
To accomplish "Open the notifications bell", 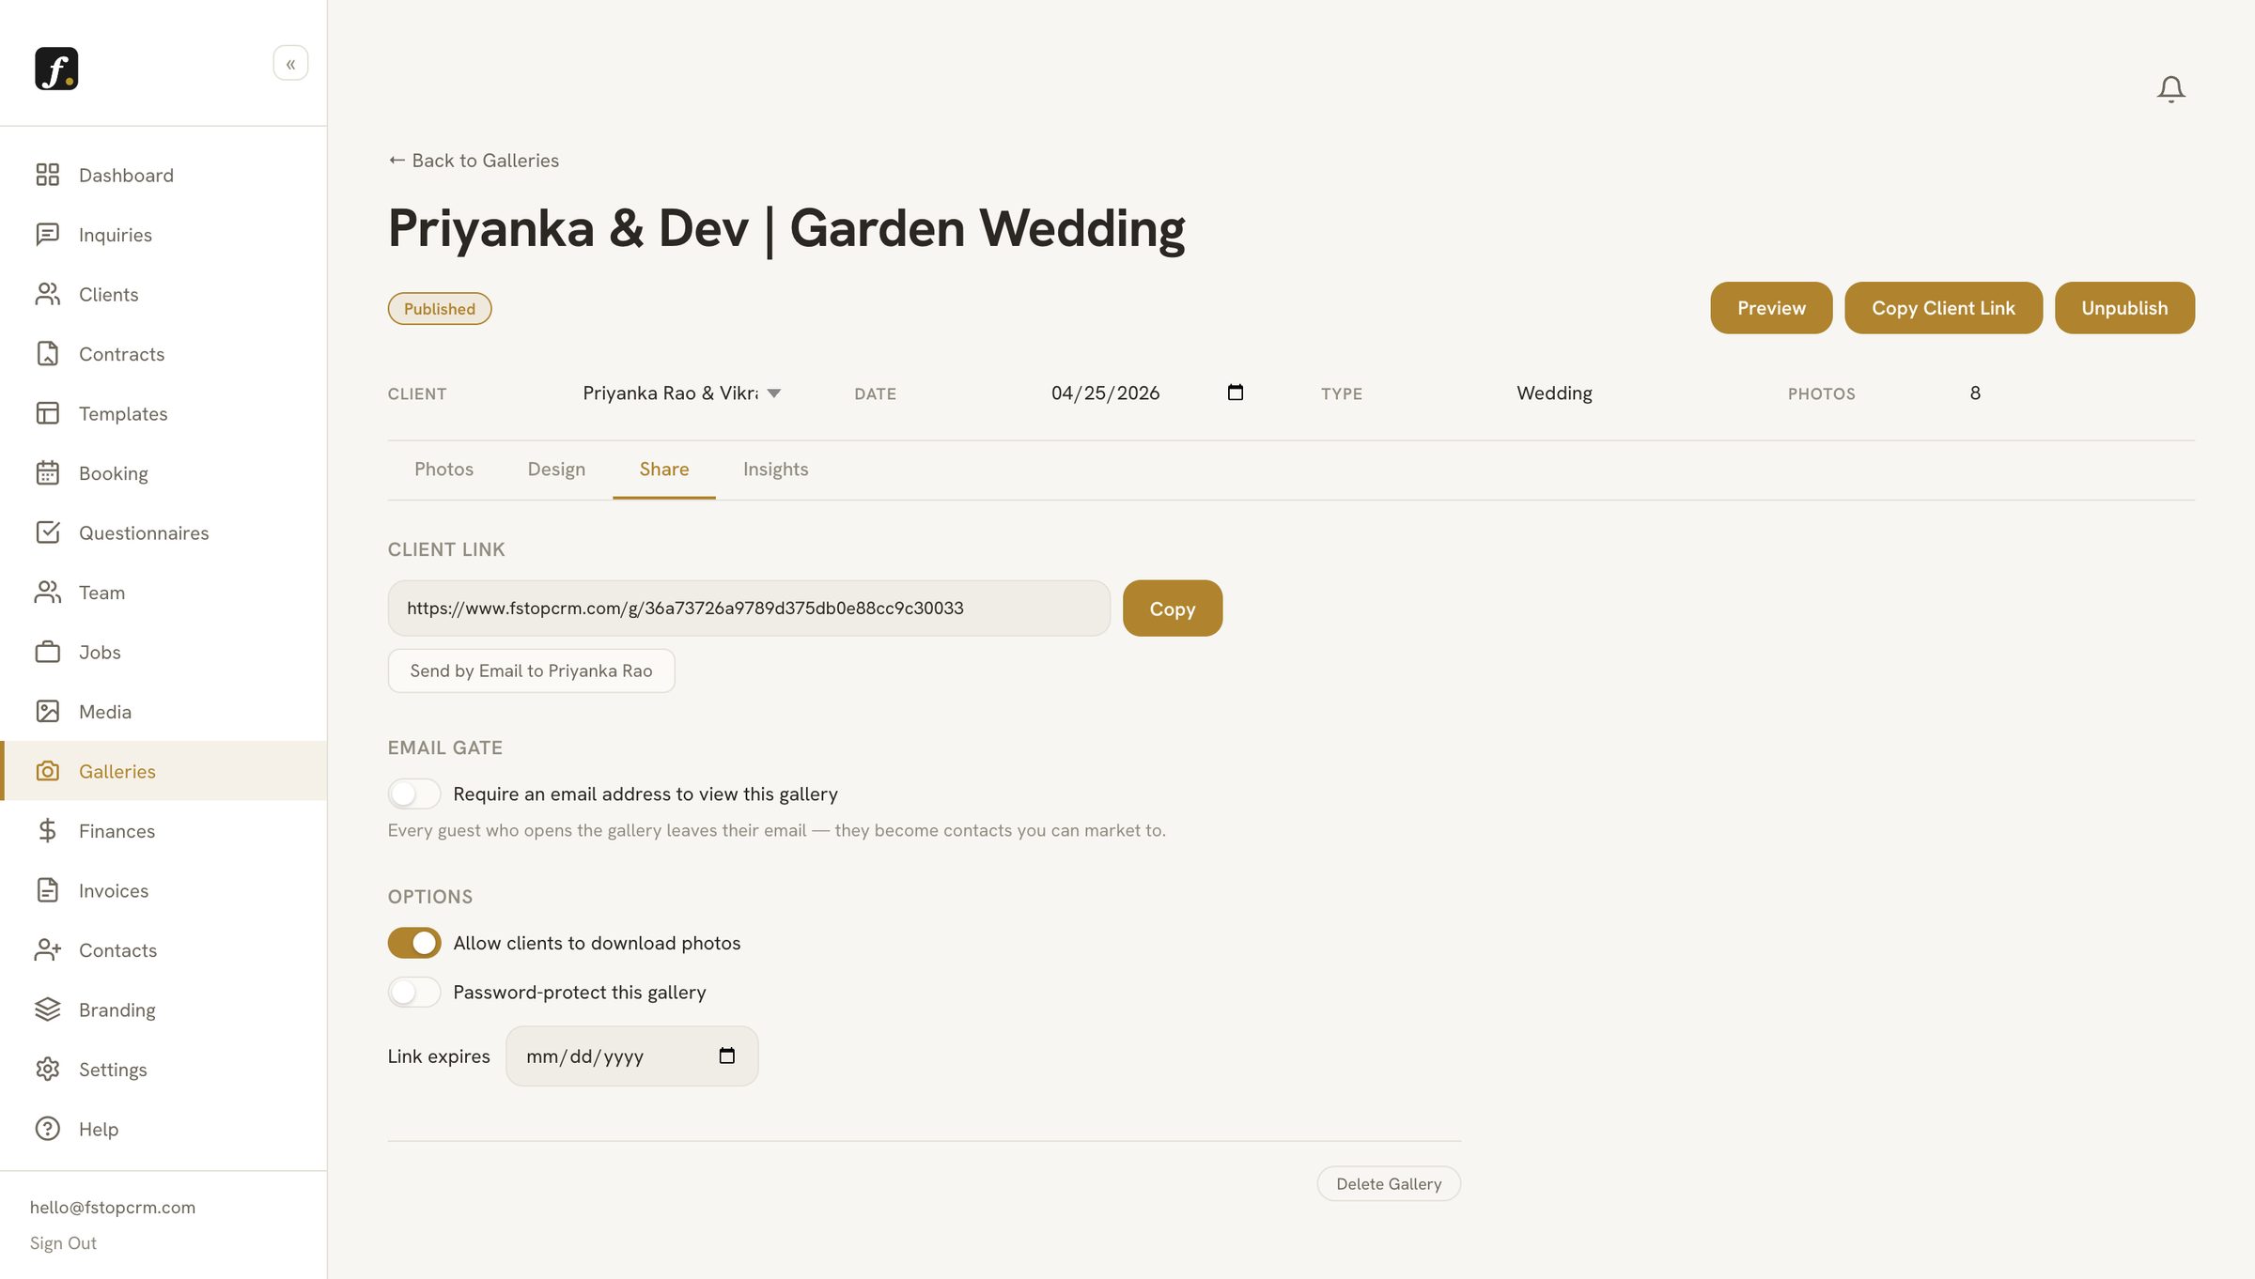I will click(2170, 89).
